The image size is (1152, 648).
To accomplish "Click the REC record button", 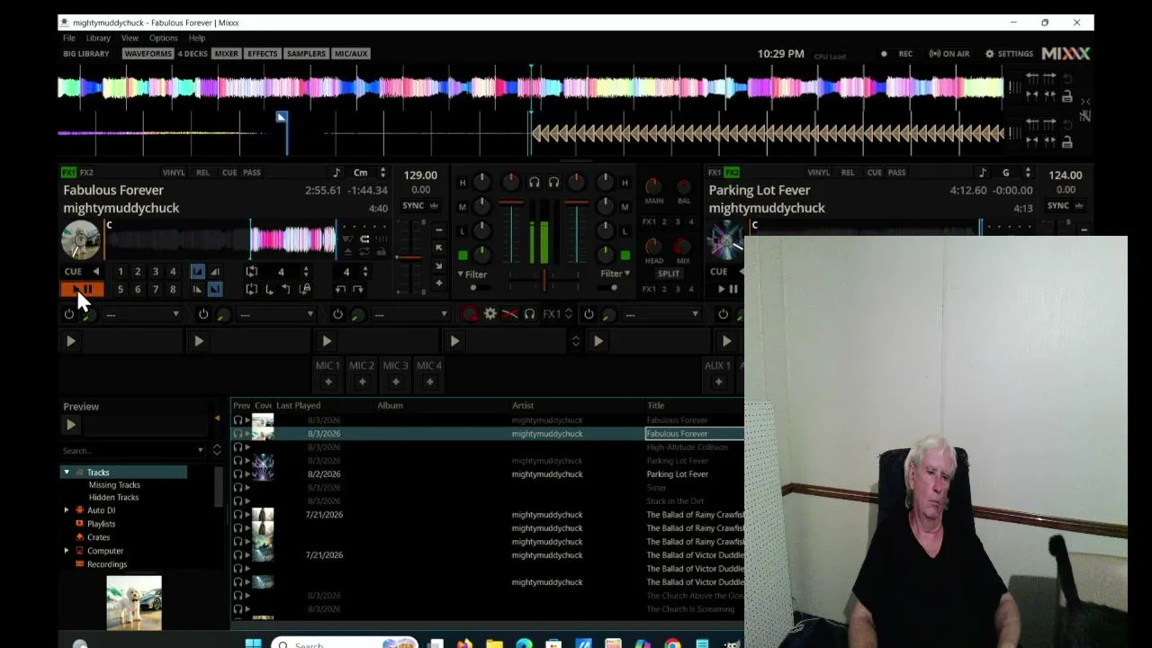I will coord(896,54).
